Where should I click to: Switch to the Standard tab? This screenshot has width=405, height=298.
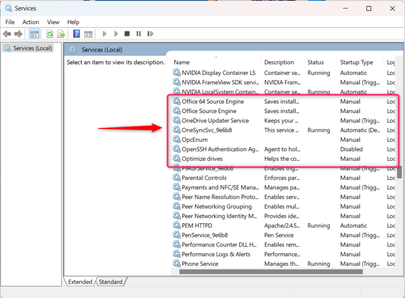(x=110, y=282)
